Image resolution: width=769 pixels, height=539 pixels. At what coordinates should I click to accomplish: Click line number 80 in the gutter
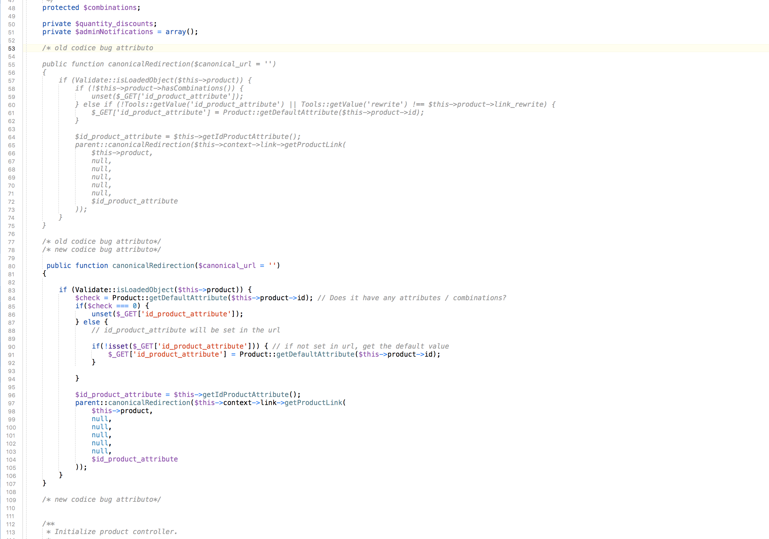click(x=12, y=266)
